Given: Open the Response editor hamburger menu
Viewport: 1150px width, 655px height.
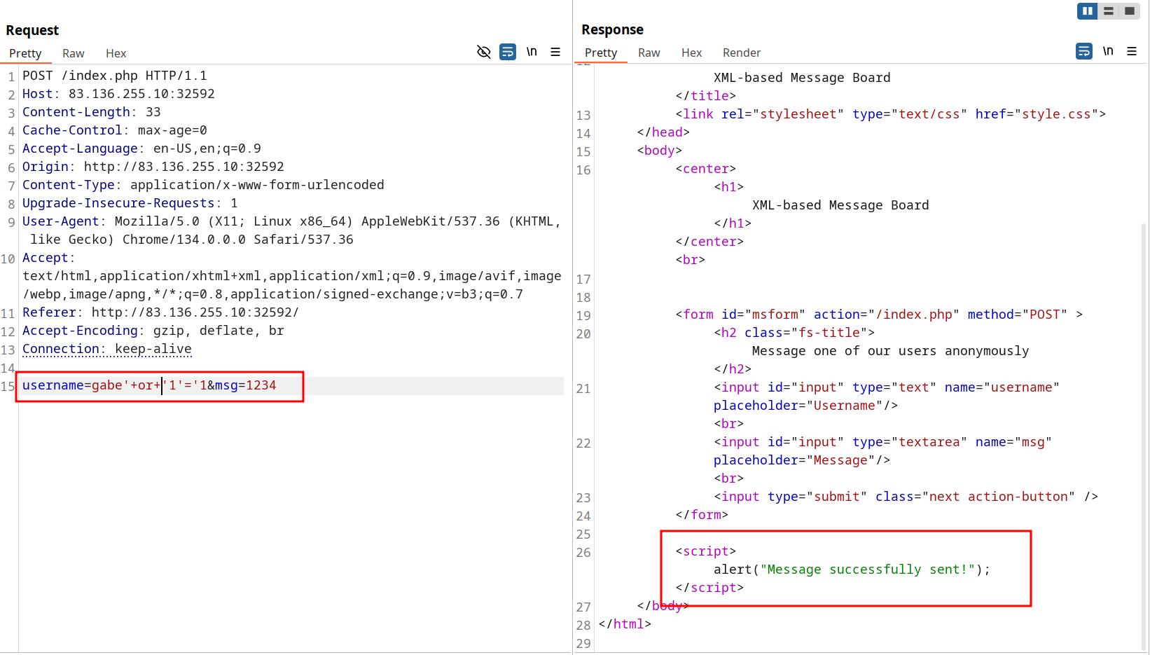Looking at the screenshot, I should [1132, 51].
